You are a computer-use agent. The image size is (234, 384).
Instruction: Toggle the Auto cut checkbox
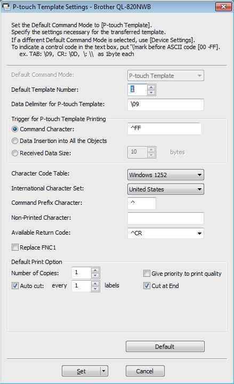tap(15, 285)
